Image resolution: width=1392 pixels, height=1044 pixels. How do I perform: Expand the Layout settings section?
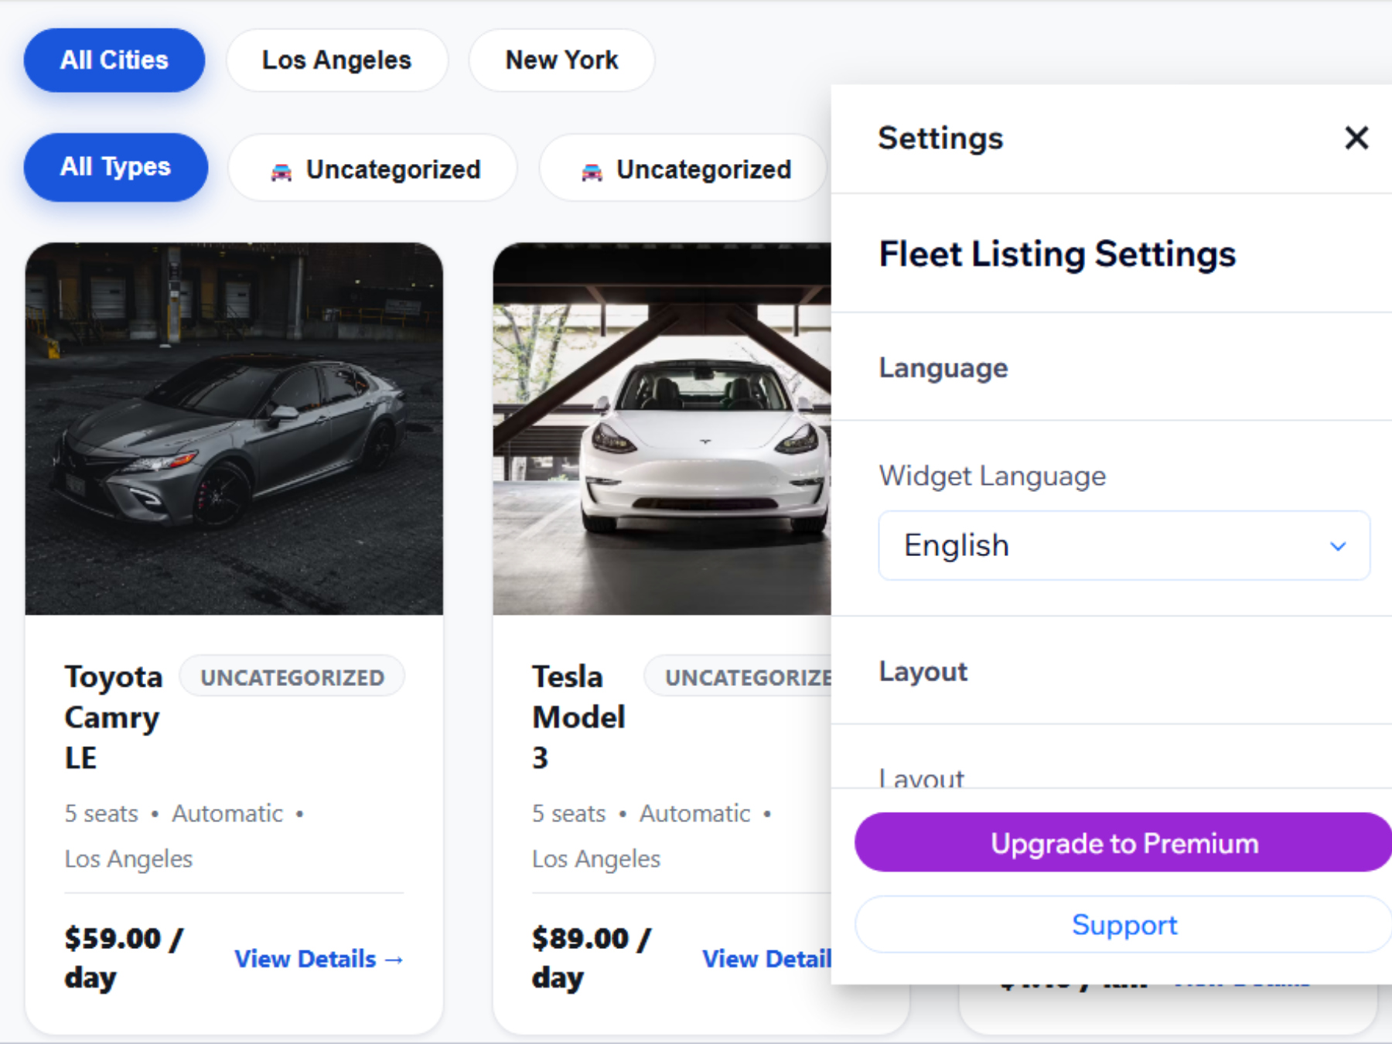tap(1111, 671)
